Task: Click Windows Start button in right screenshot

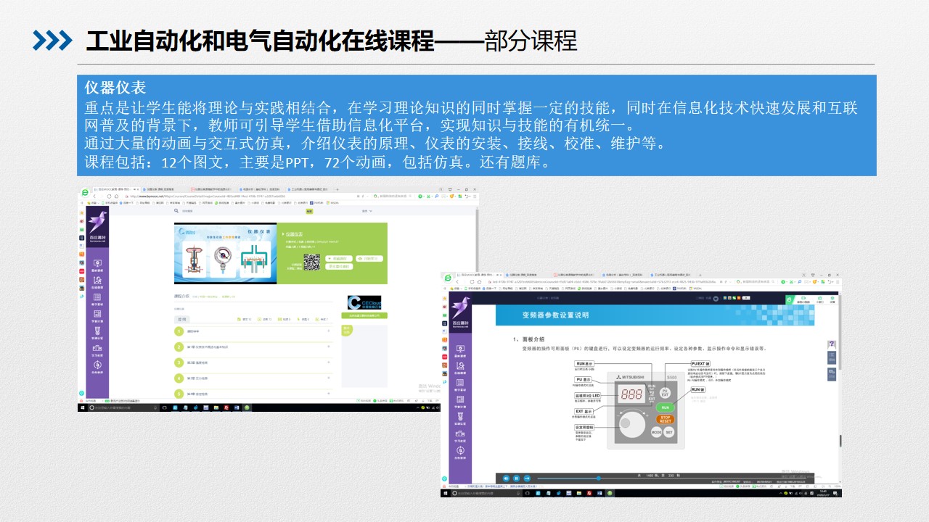Action: 444,493
